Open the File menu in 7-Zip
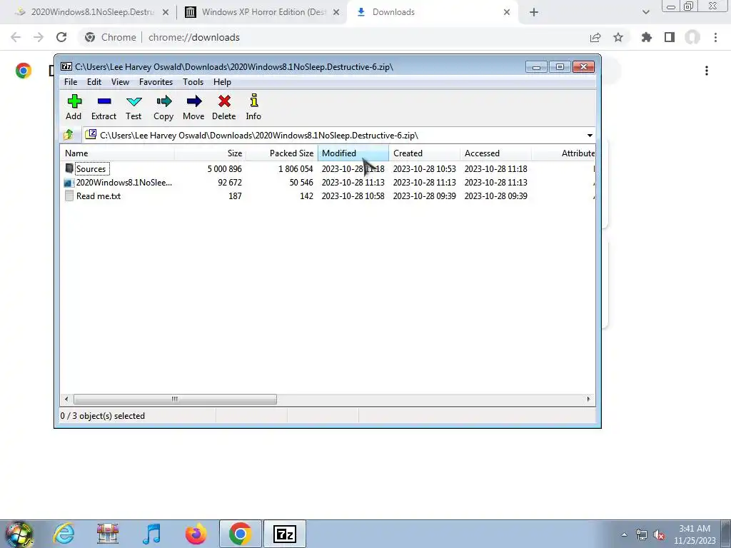 click(x=71, y=82)
